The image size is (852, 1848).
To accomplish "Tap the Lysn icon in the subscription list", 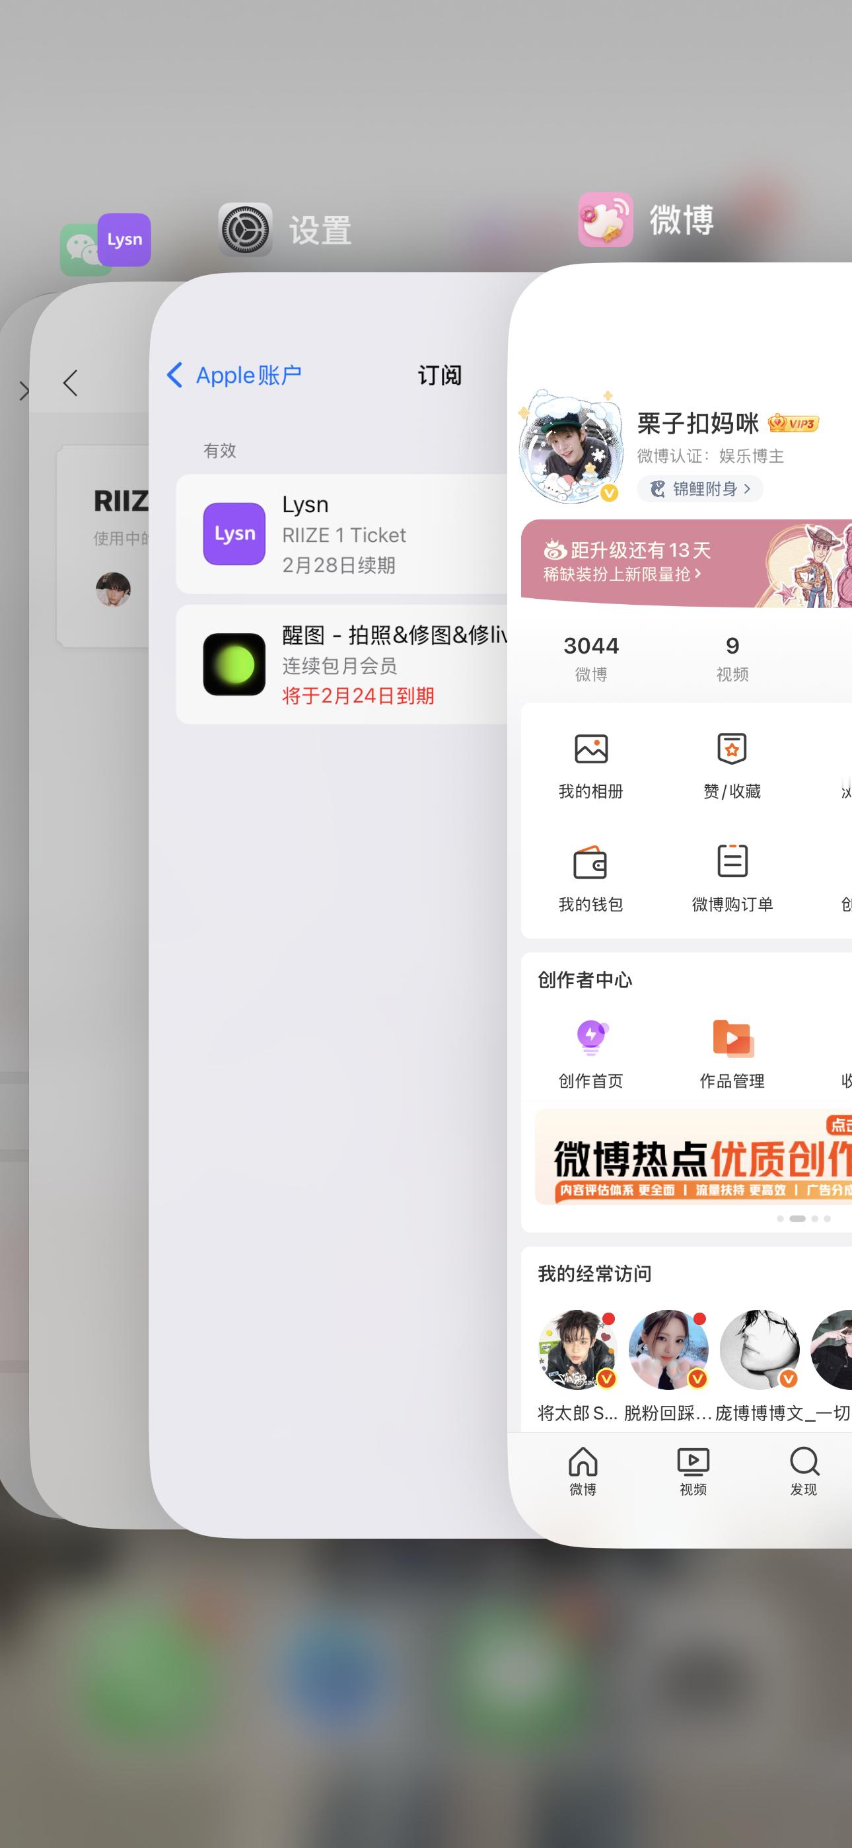I will tap(234, 534).
